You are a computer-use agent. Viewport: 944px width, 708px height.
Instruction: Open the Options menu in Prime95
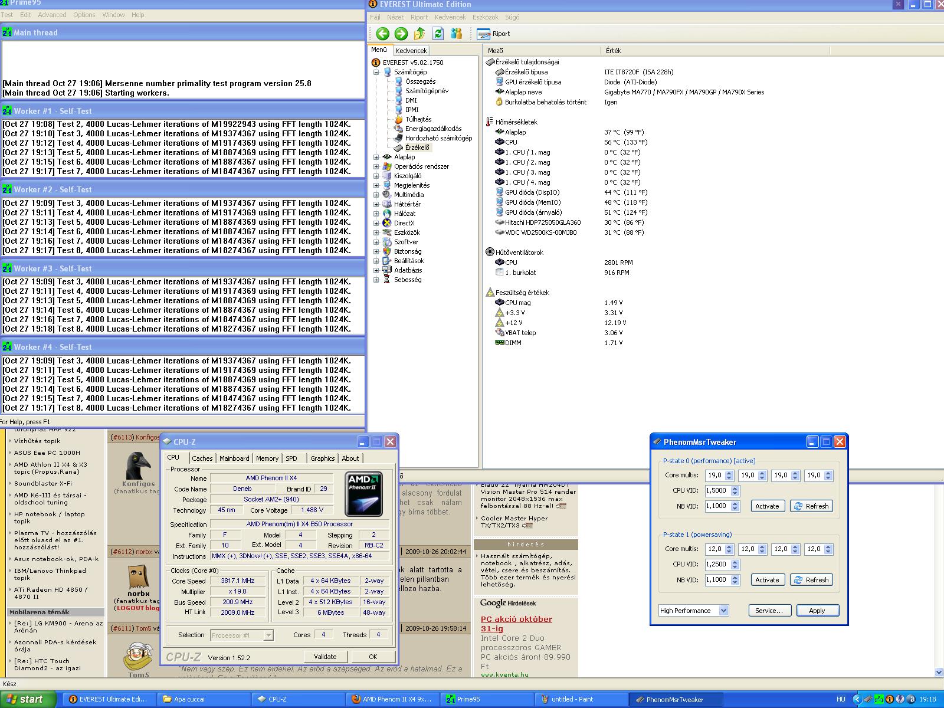point(84,15)
